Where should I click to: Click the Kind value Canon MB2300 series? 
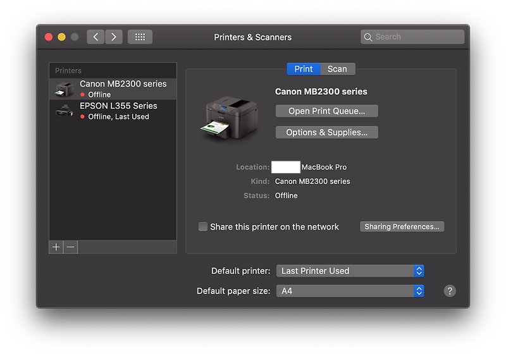coord(312,181)
